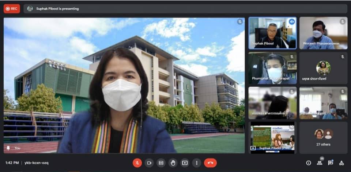Image resolution: width=351 pixels, height=172 pixels.
Task: Click the Phumiphat video tile
Action: tap(272, 68)
